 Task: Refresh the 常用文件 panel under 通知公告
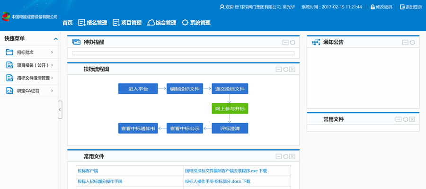[405, 119]
